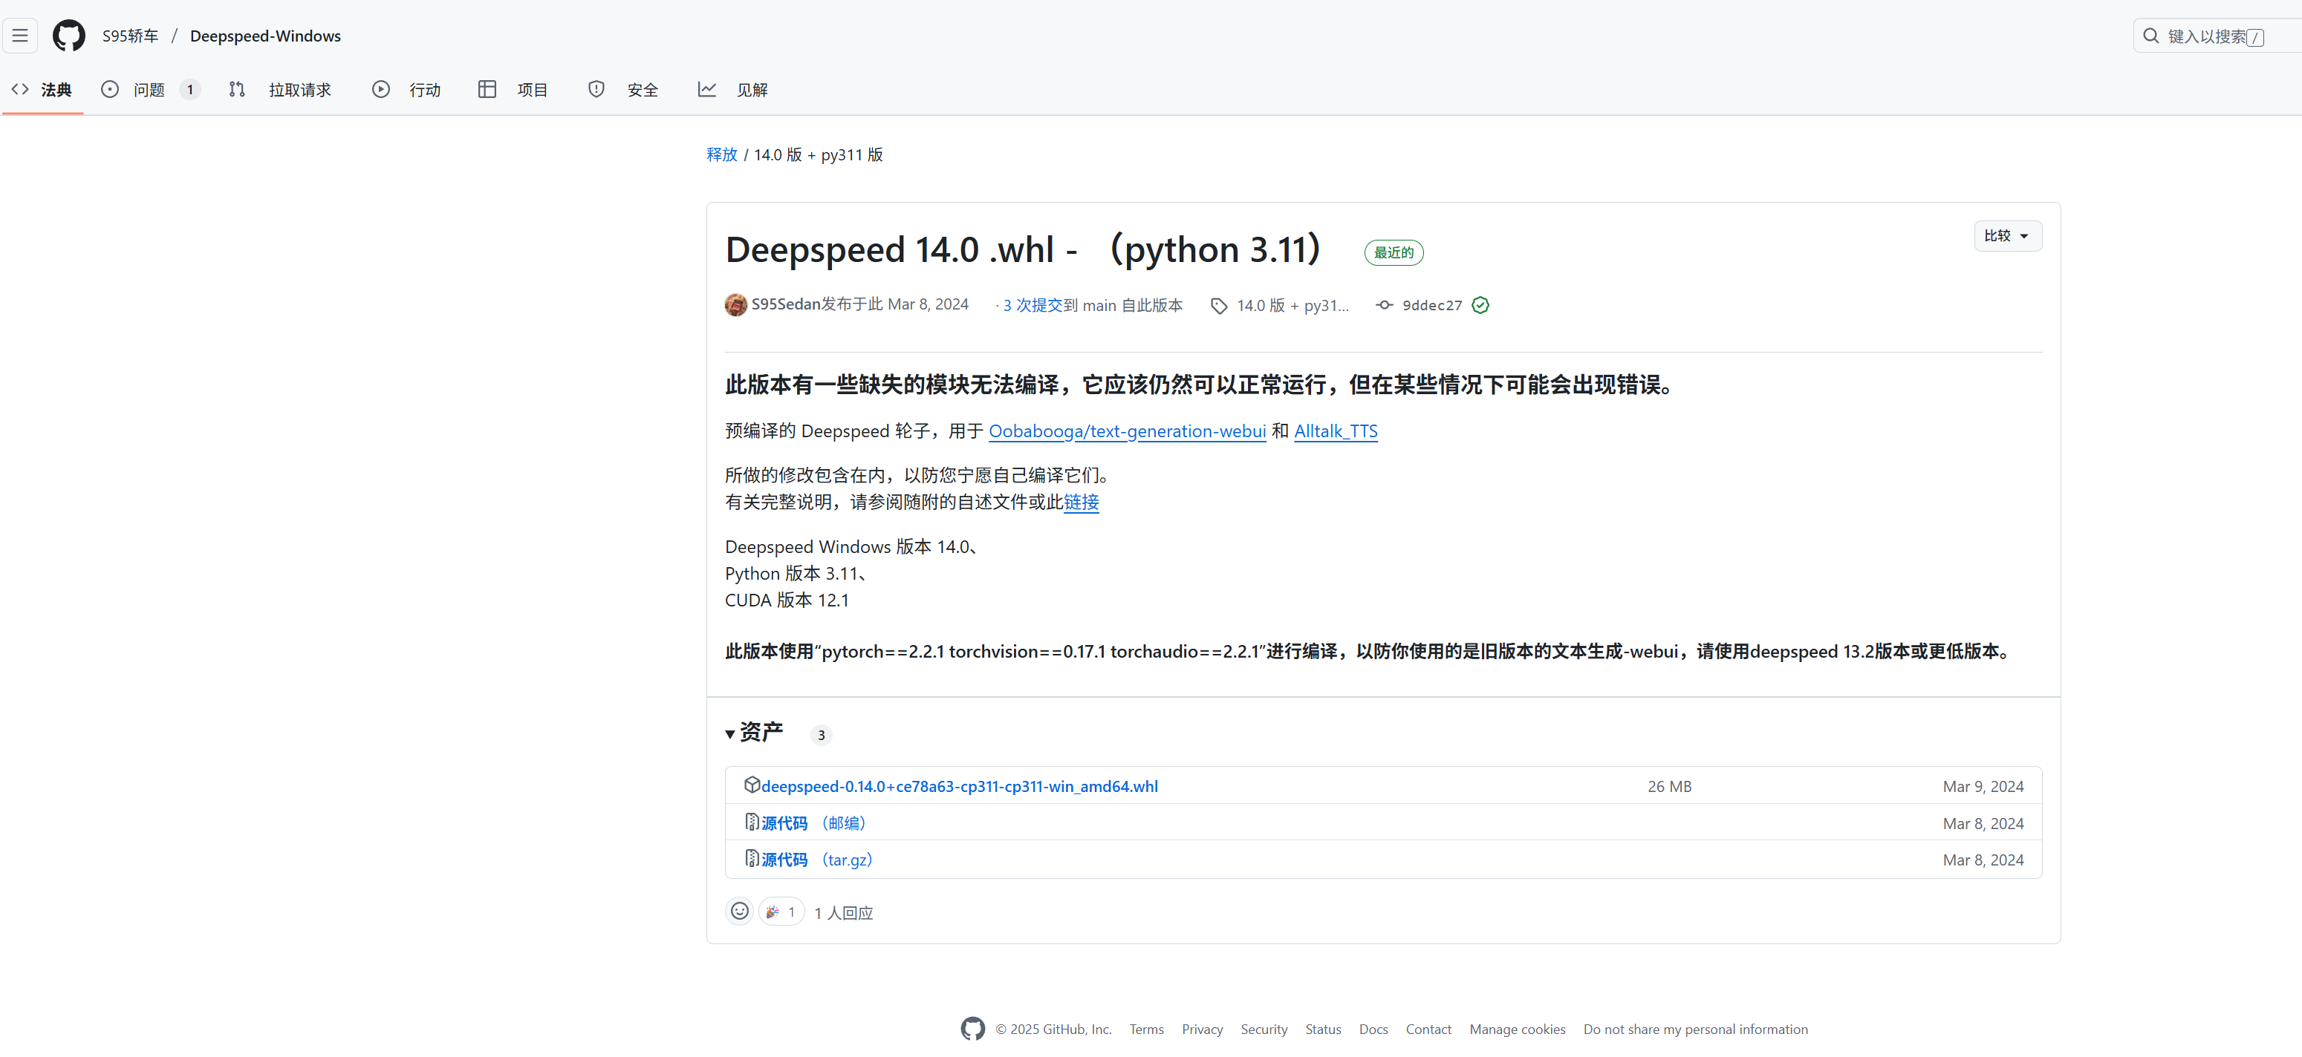Click the footer GitHub logo
The image size is (2302, 1057).
point(972,1029)
